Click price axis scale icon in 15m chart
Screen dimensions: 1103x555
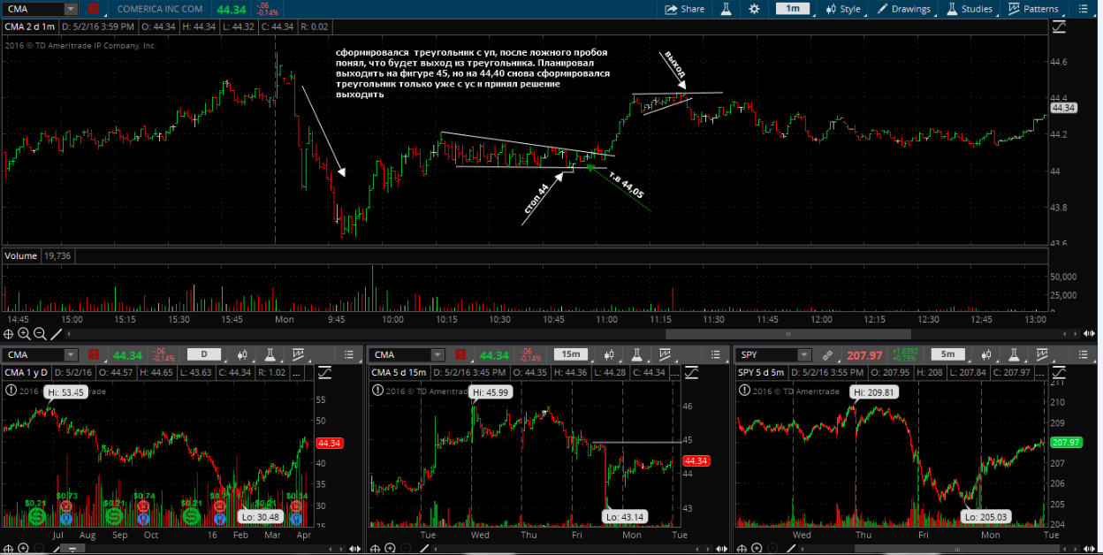tap(691, 373)
